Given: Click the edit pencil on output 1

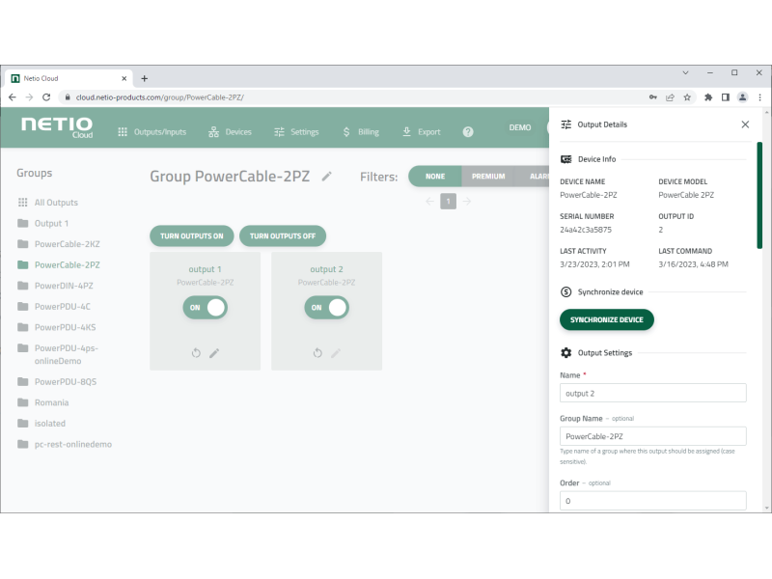Looking at the screenshot, I should (214, 353).
